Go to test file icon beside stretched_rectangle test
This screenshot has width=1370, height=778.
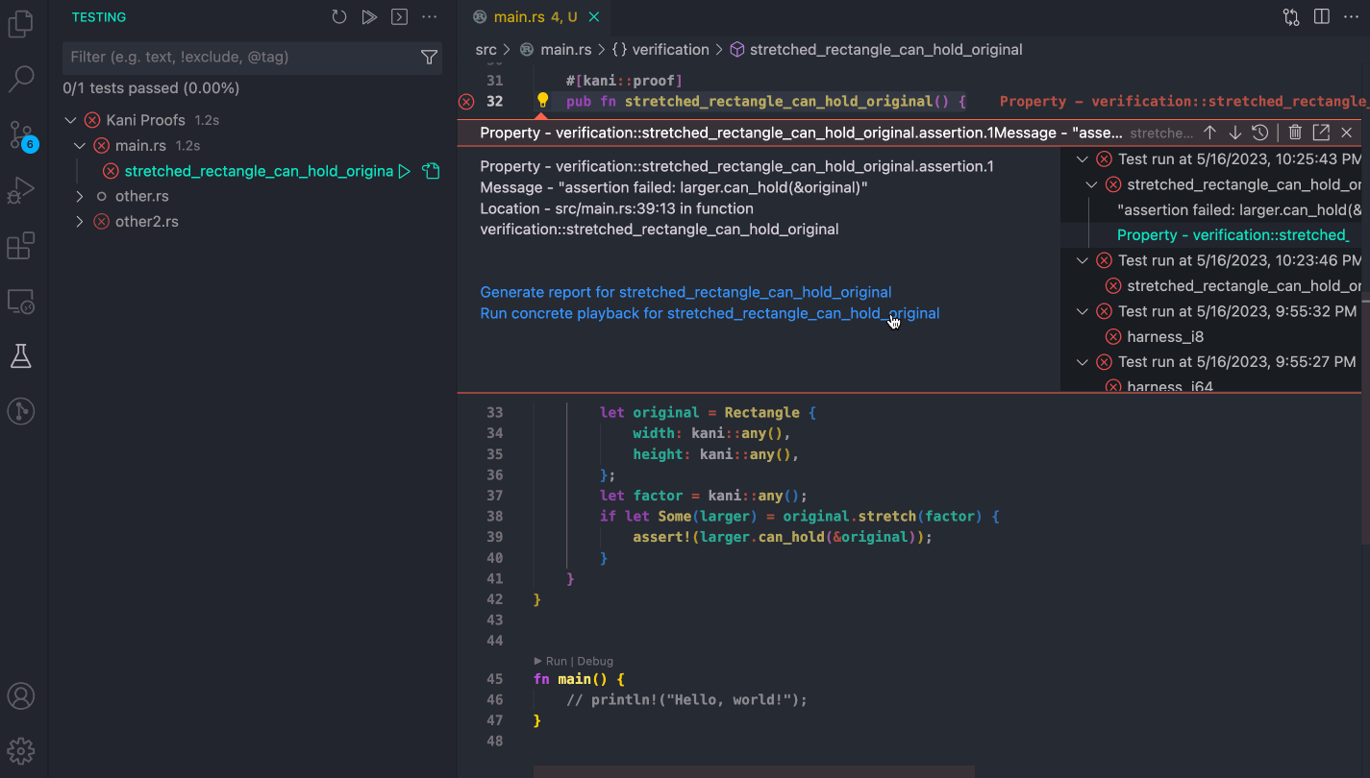tap(431, 171)
